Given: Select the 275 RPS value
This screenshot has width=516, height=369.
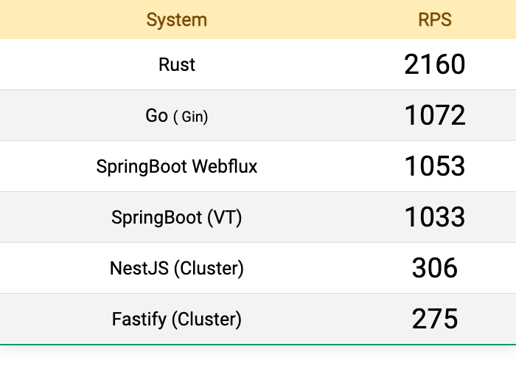Looking at the screenshot, I should point(435,319).
